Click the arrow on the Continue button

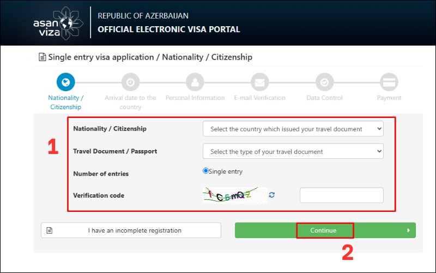click(408, 230)
